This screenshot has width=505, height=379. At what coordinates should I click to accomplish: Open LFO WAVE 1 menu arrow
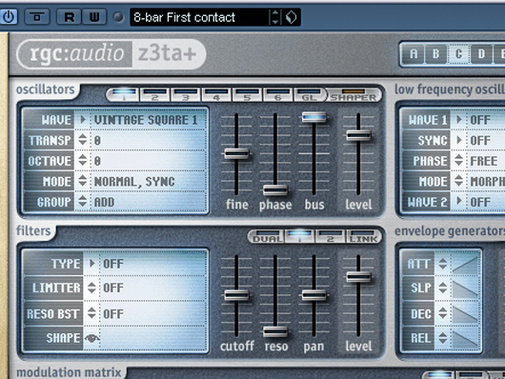tap(459, 120)
